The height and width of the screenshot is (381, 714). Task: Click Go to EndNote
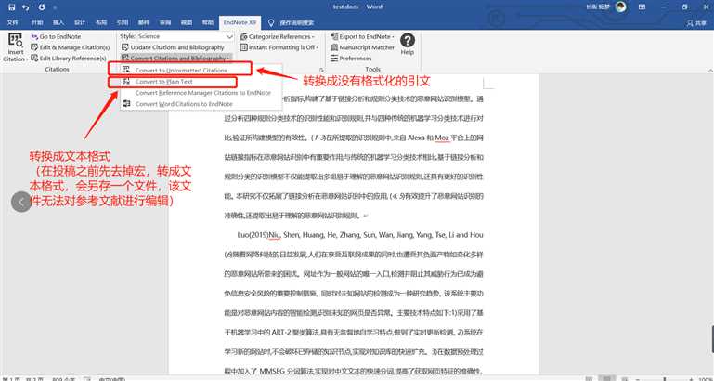[x=56, y=36]
